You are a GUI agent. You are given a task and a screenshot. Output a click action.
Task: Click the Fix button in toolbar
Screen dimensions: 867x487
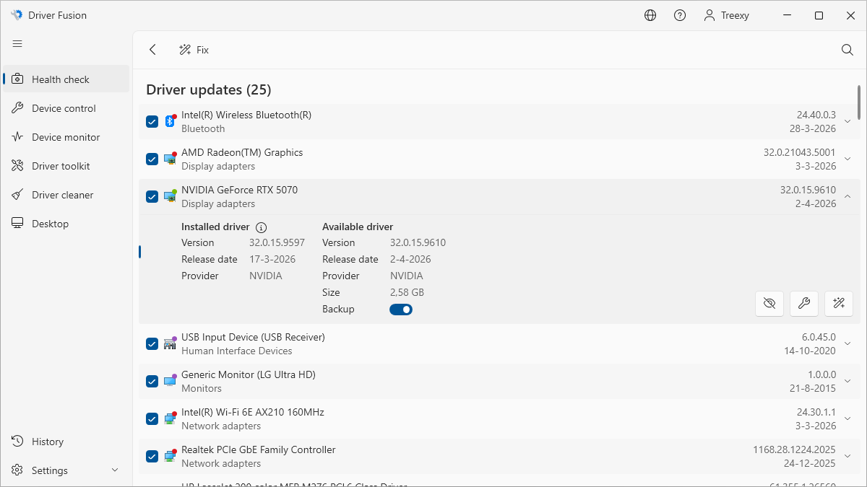194,50
